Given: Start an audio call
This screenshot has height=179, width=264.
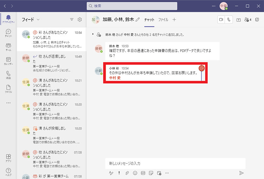Looking at the screenshot, I should pyautogui.click(x=229, y=19).
